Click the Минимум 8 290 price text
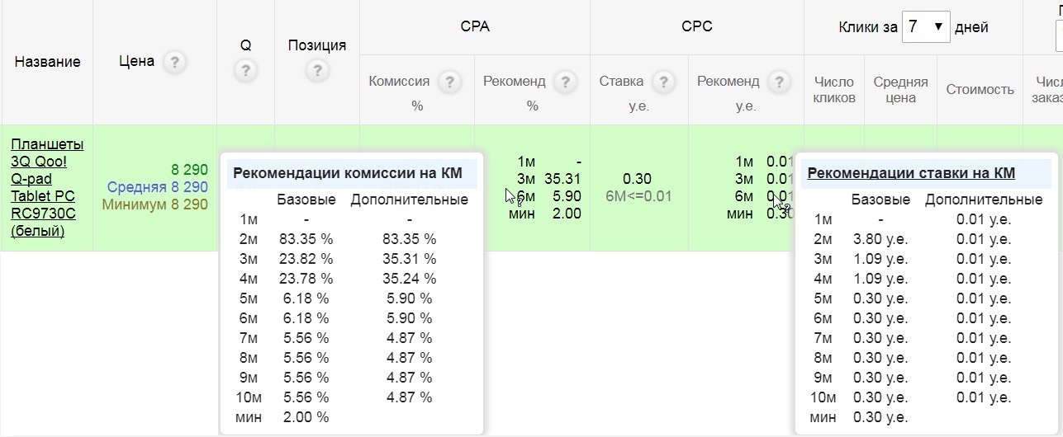Image resolution: width=1063 pixels, height=437 pixels. click(x=154, y=204)
